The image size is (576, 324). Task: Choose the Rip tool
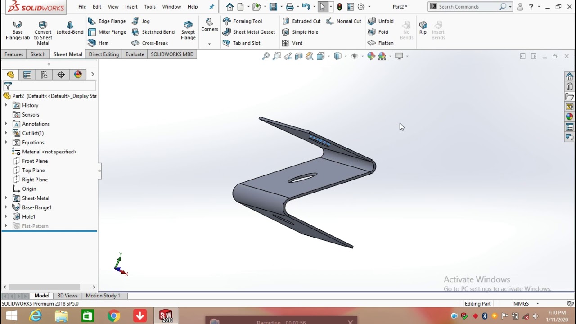(x=423, y=28)
